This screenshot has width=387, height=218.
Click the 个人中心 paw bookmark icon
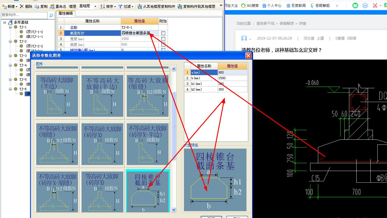264,6
